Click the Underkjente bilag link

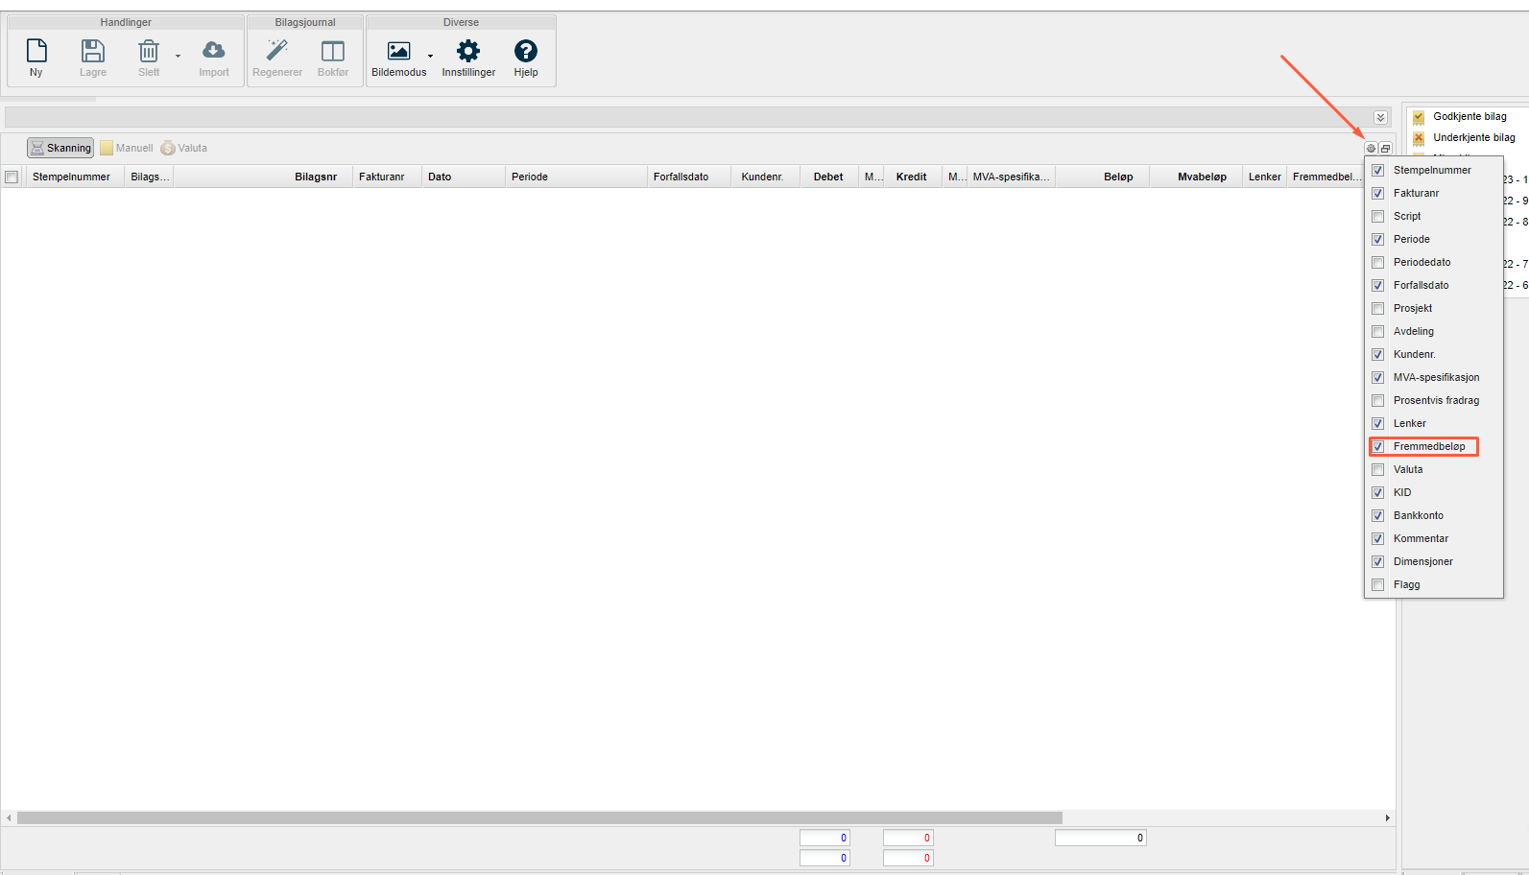click(x=1473, y=138)
